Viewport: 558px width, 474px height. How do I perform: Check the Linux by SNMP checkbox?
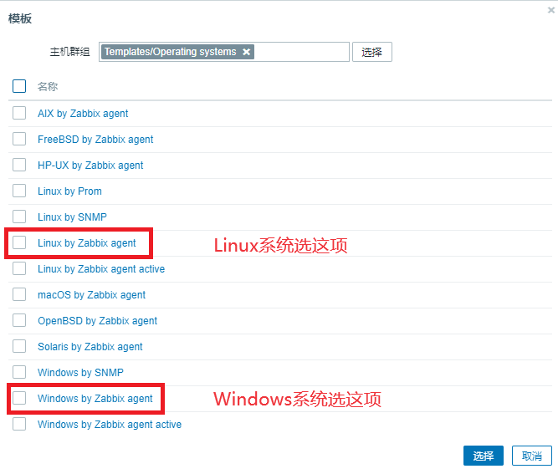tap(19, 217)
